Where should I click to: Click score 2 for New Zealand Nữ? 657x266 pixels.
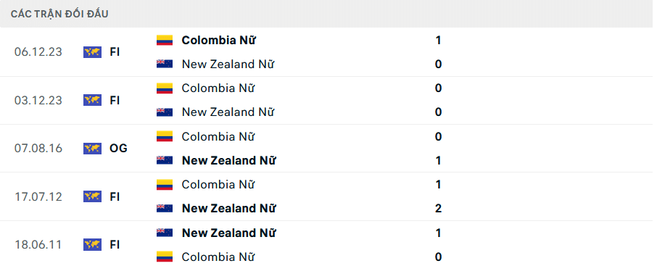coord(438,208)
